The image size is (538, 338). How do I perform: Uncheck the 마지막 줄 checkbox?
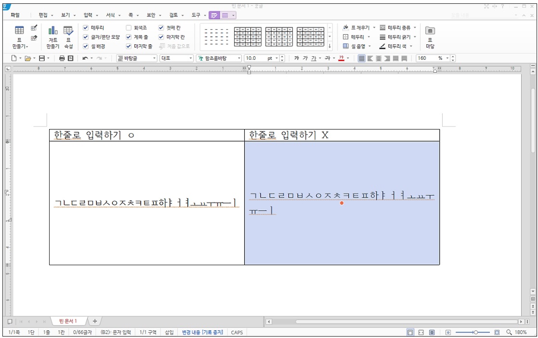click(x=129, y=46)
